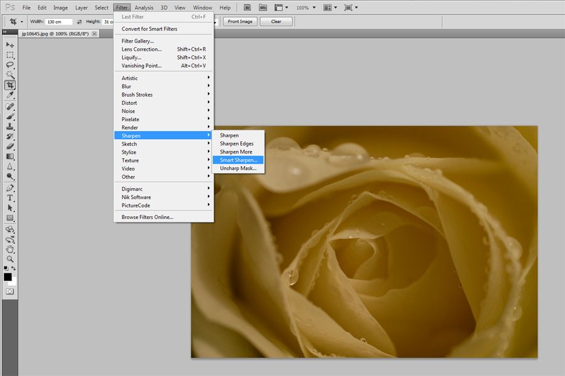This screenshot has height=376, width=565.
Task: Select the Move tool
Action: [x=9, y=45]
